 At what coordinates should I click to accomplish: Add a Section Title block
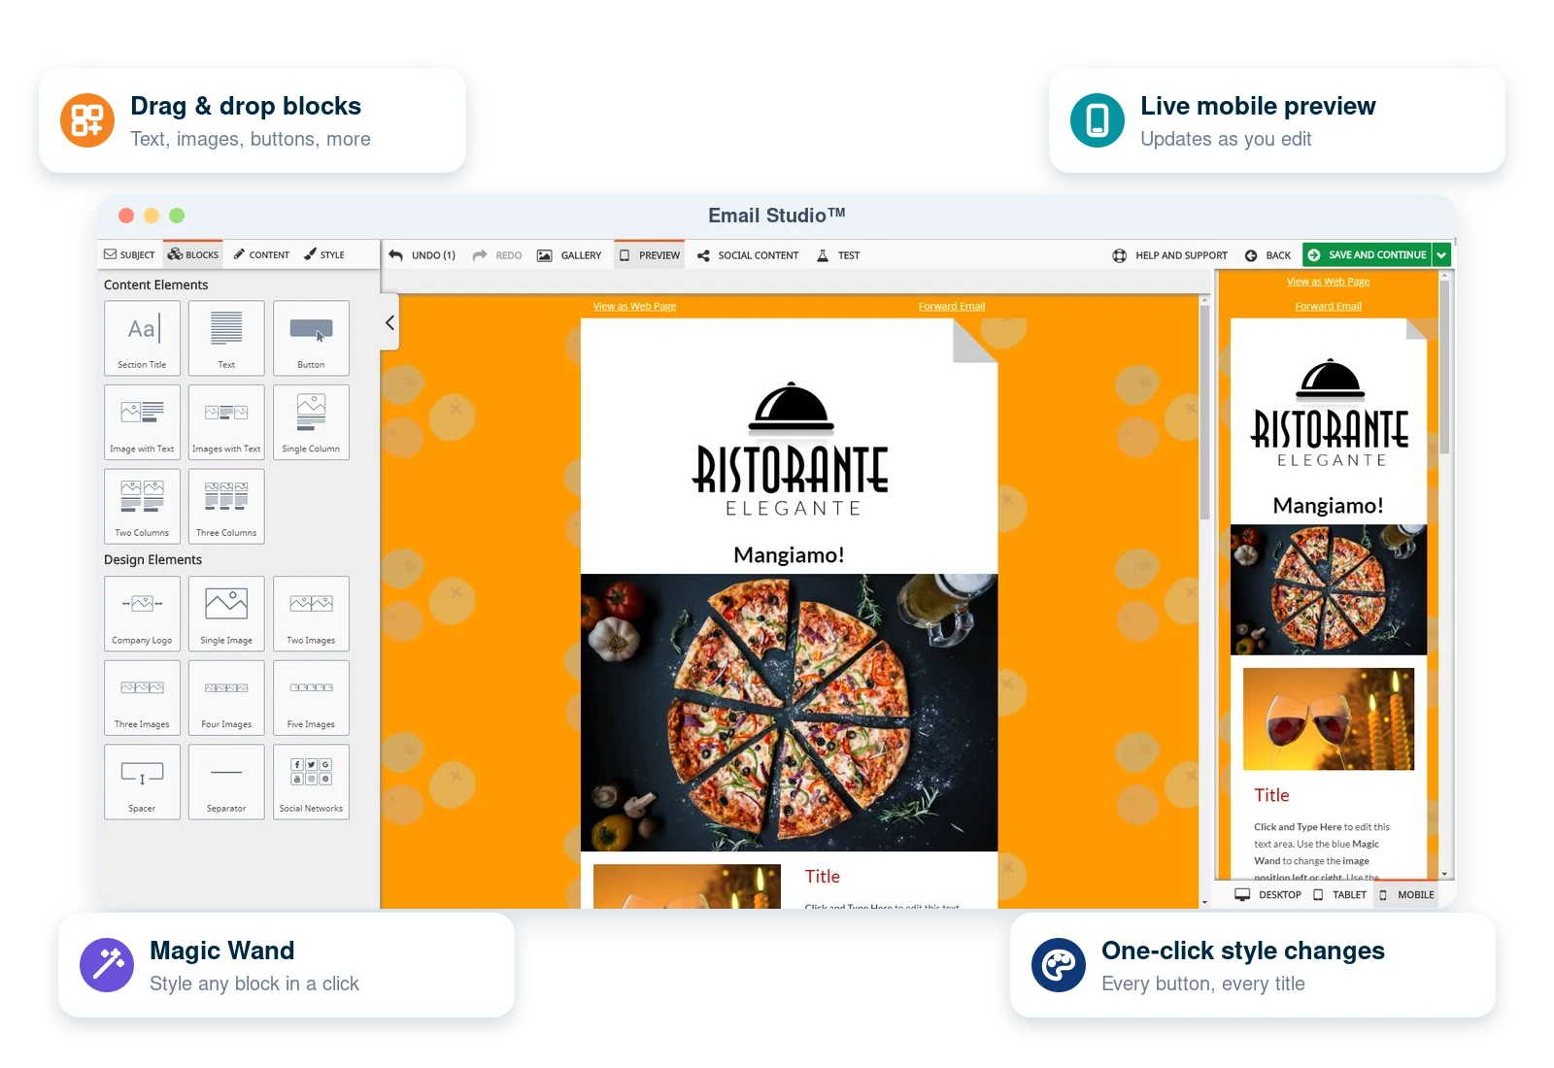[142, 338]
